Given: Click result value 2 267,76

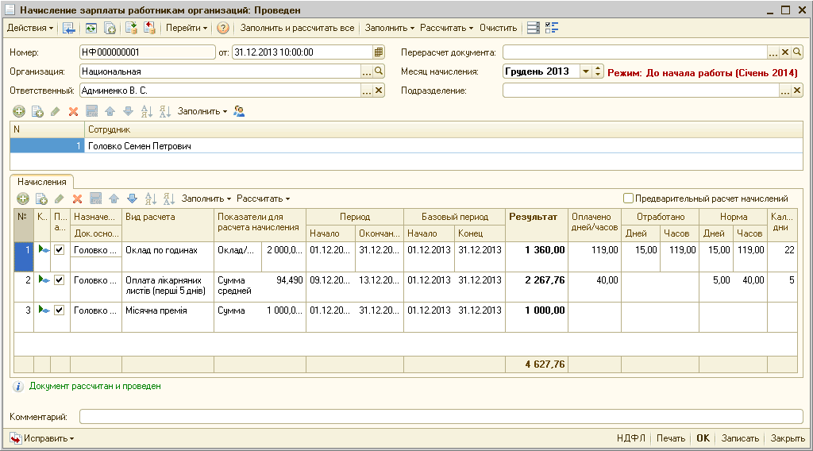Looking at the screenshot, I should click(545, 280).
